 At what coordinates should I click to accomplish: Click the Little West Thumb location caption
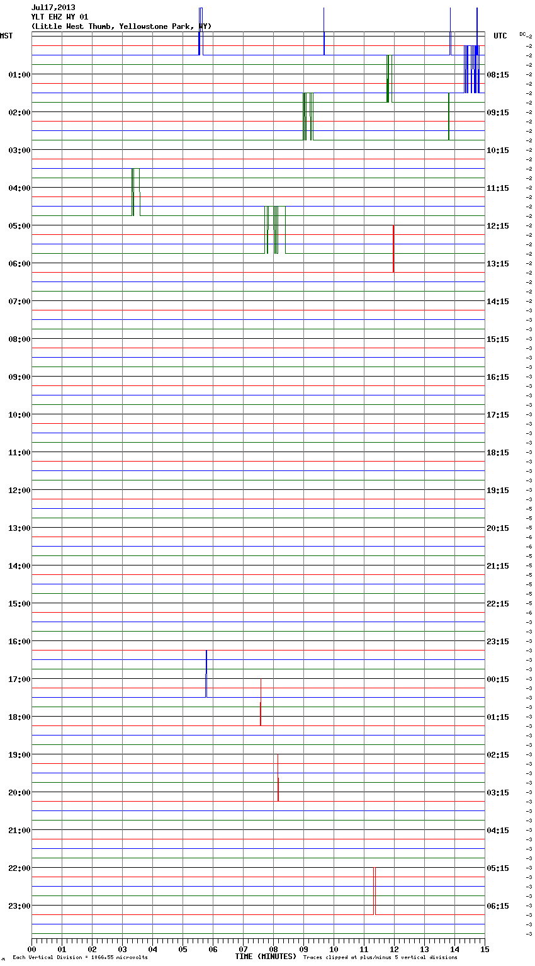pos(121,26)
